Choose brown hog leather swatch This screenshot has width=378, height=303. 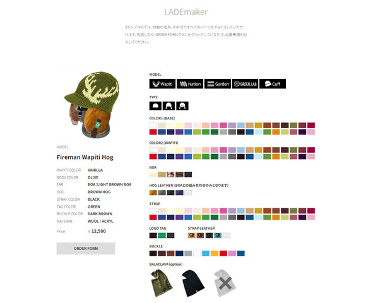(153, 193)
